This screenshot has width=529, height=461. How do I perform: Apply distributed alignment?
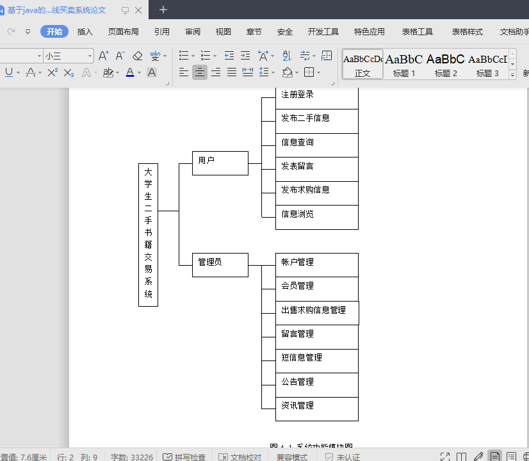248,72
